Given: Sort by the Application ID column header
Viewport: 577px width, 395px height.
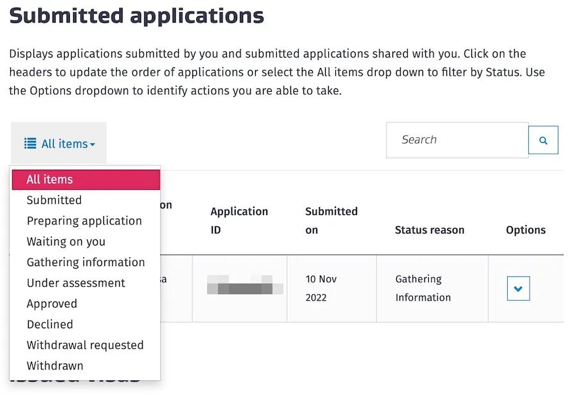Looking at the screenshot, I should point(239,220).
